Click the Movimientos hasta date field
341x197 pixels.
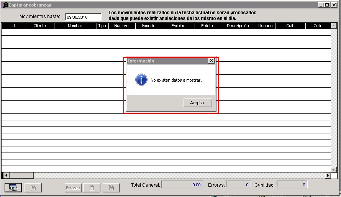pyautogui.click(x=83, y=17)
